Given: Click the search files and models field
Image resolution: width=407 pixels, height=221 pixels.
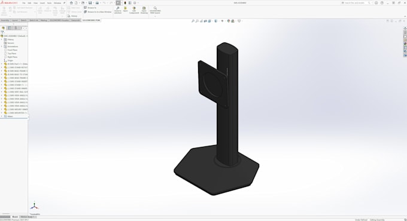Looking at the screenshot, I should 356,3.
